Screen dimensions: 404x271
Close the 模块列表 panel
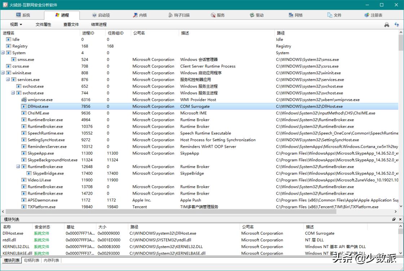pyautogui.click(x=400, y=219)
